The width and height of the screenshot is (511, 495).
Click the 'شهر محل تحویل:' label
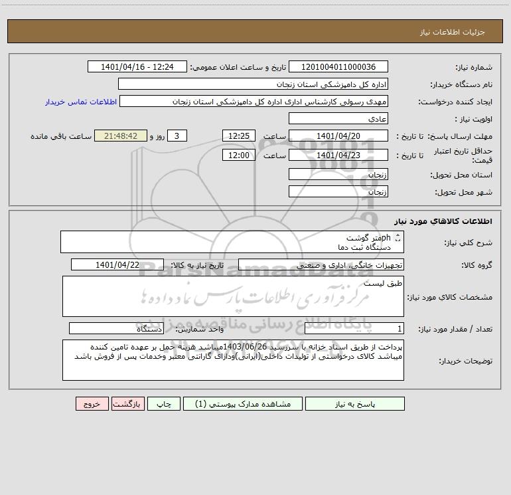(463, 192)
